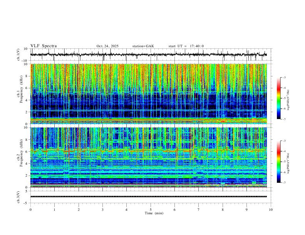Click the ch.1 spectrogram plot

(148, 94)
